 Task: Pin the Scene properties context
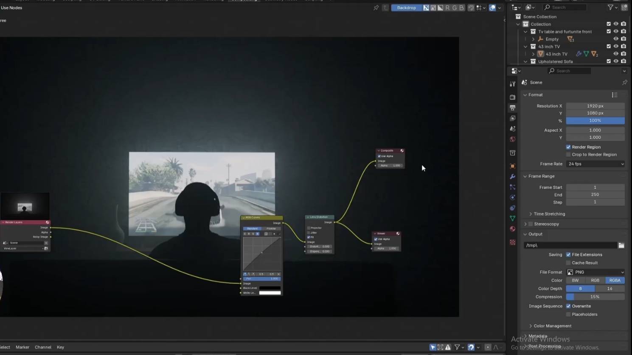(625, 83)
